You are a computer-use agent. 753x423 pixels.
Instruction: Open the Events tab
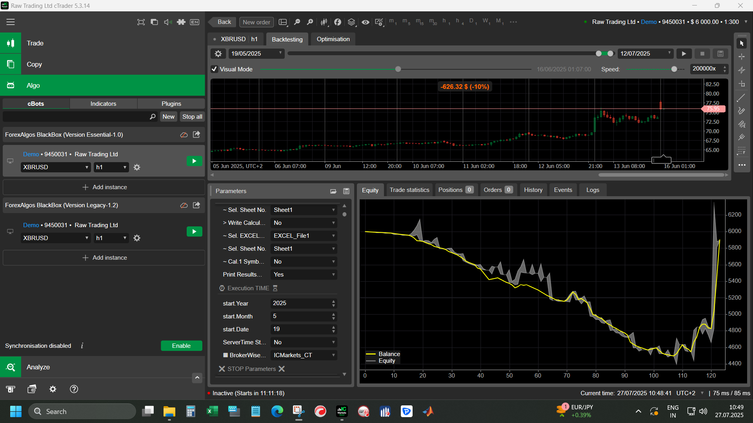coord(563,190)
